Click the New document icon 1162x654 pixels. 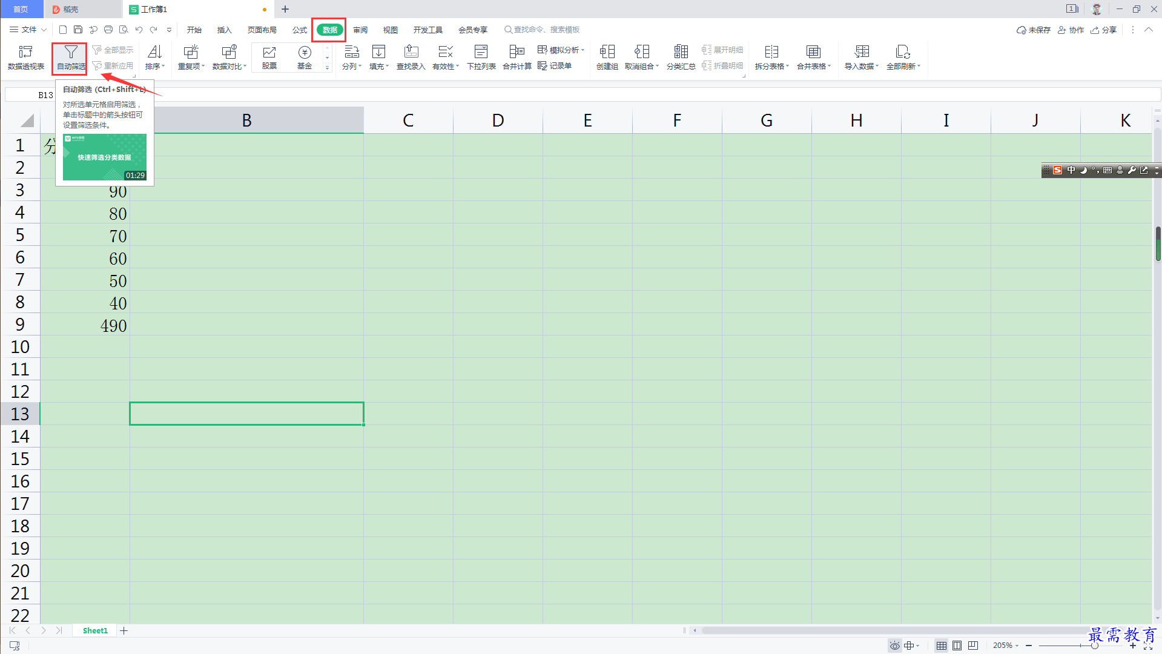[63, 29]
